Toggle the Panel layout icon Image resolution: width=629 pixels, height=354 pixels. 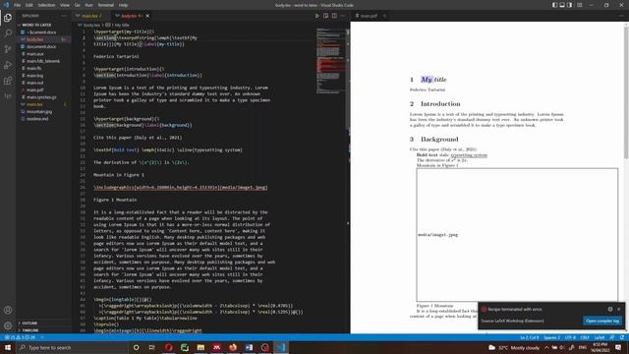562,5
